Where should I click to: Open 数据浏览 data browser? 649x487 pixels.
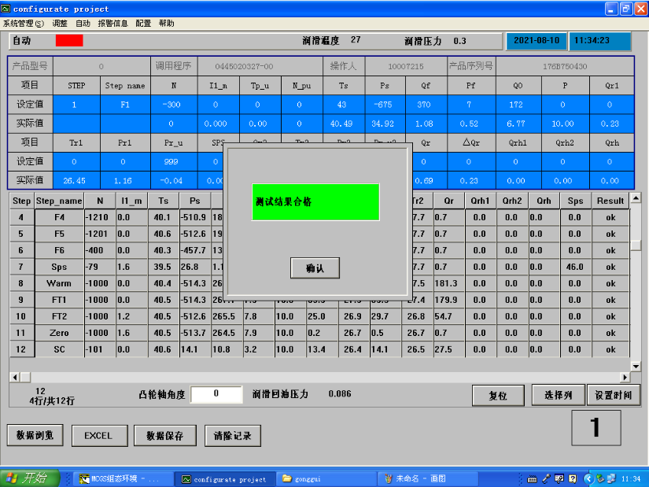pyautogui.click(x=35, y=435)
